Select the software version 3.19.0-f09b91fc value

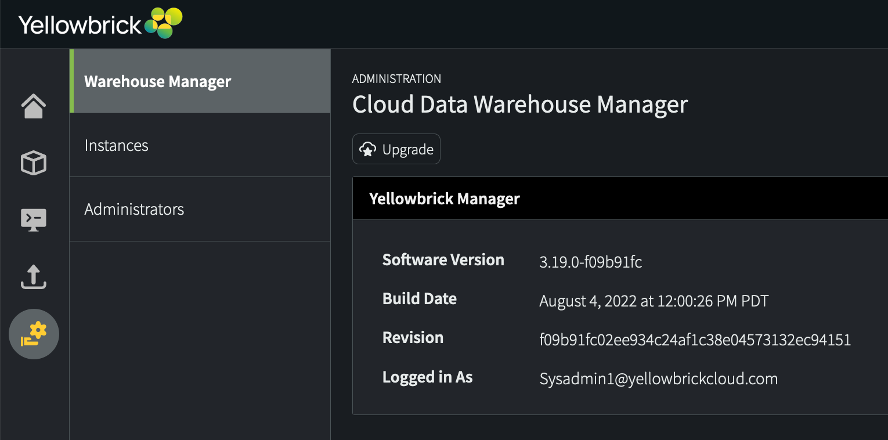pyautogui.click(x=591, y=262)
